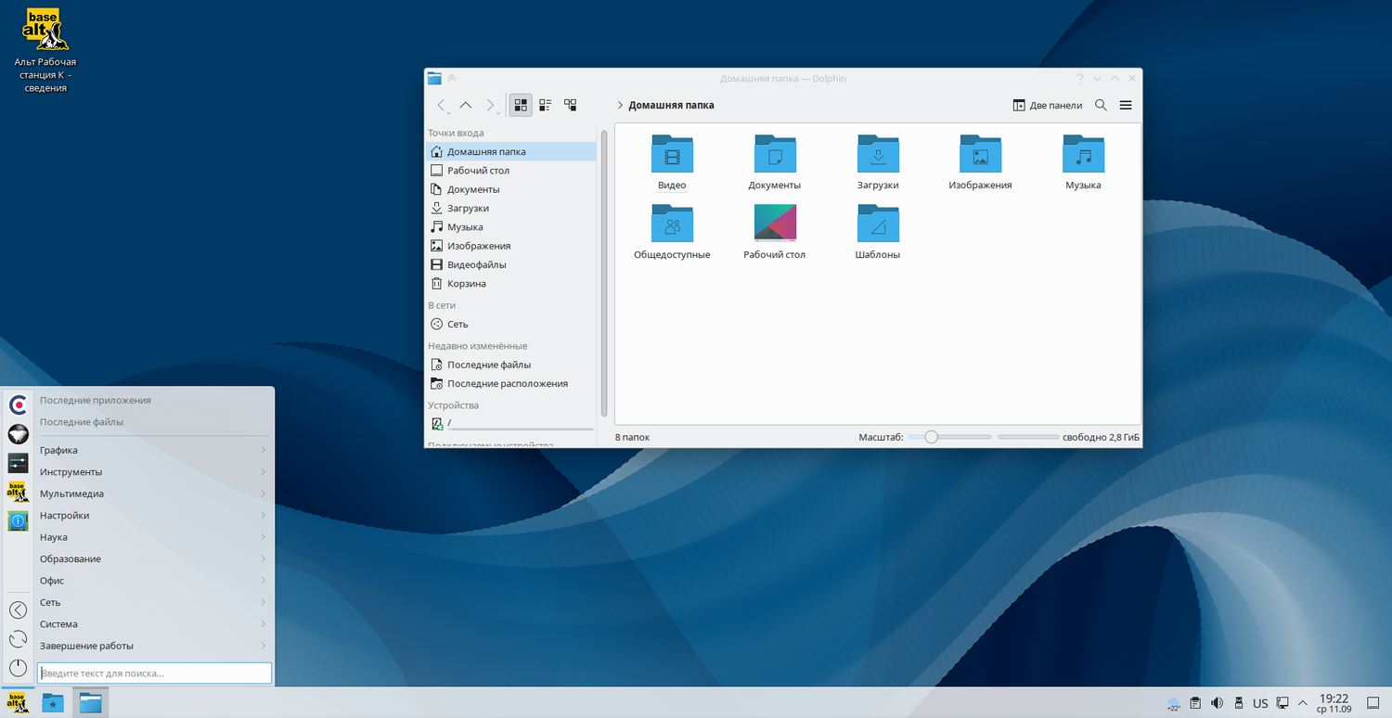Expand the Система submenu arrow
1392x718 pixels.
click(264, 624)
